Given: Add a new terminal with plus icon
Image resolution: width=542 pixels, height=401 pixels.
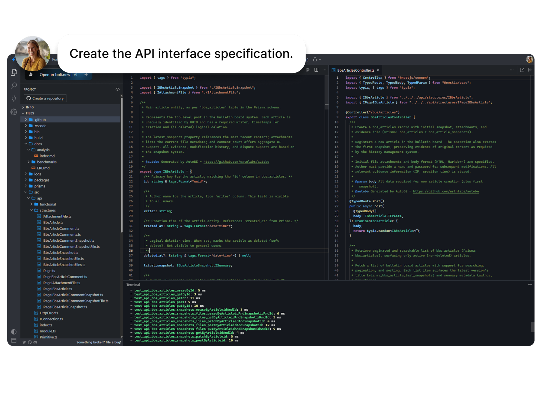Looking at the screenshot, I should (530, 285).
